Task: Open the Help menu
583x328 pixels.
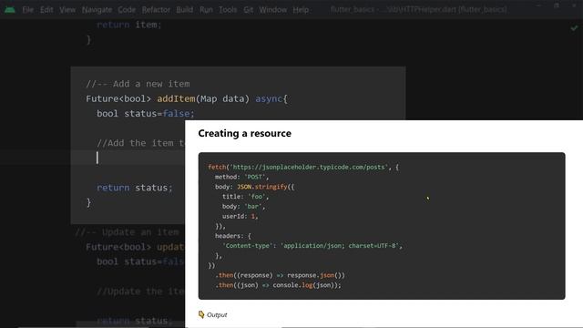Action: 301,10
